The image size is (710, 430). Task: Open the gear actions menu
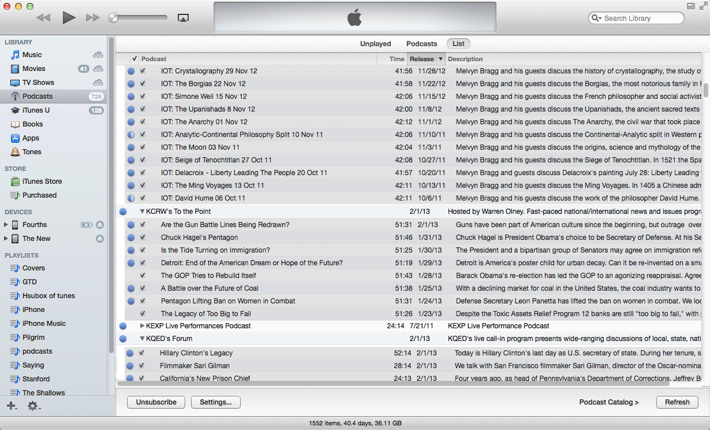[x=33, y=406]
